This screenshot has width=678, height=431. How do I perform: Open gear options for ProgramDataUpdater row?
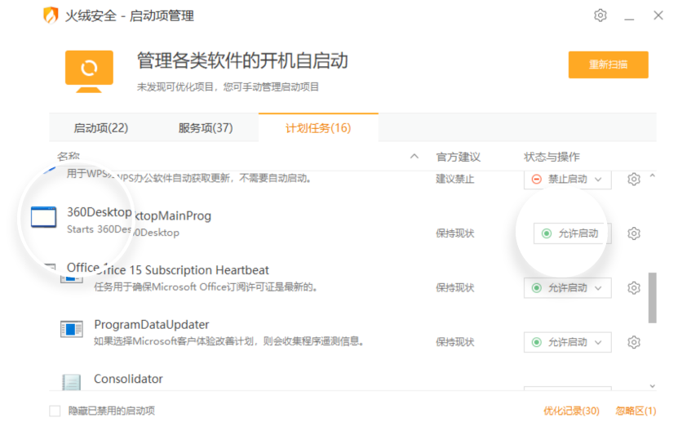pos(633,342)
